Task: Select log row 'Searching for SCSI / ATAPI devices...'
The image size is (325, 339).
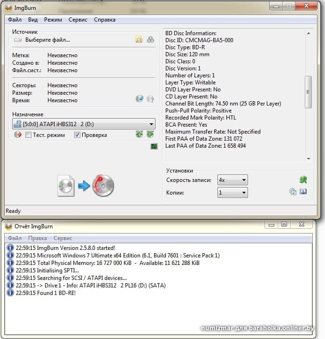Action: pos(71,278)
